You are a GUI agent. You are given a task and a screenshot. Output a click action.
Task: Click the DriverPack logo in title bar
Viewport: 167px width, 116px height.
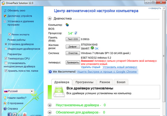(x=3, y=3)
